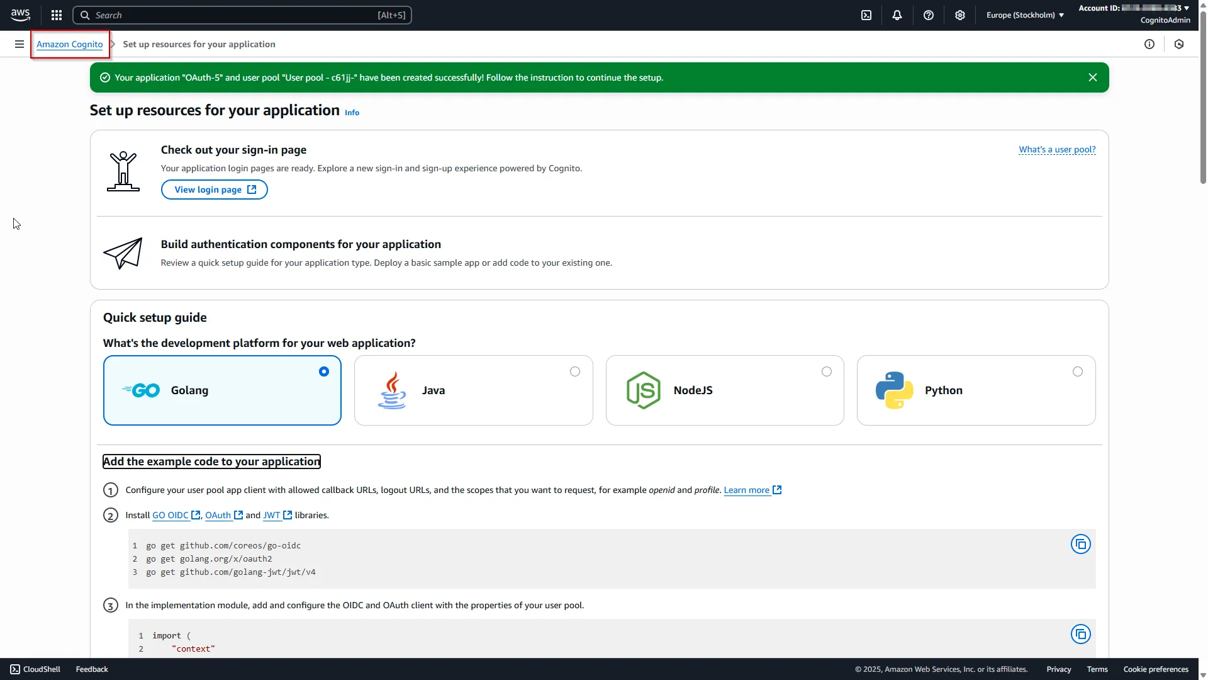Select the Python radio button

tap(1078, 371)
